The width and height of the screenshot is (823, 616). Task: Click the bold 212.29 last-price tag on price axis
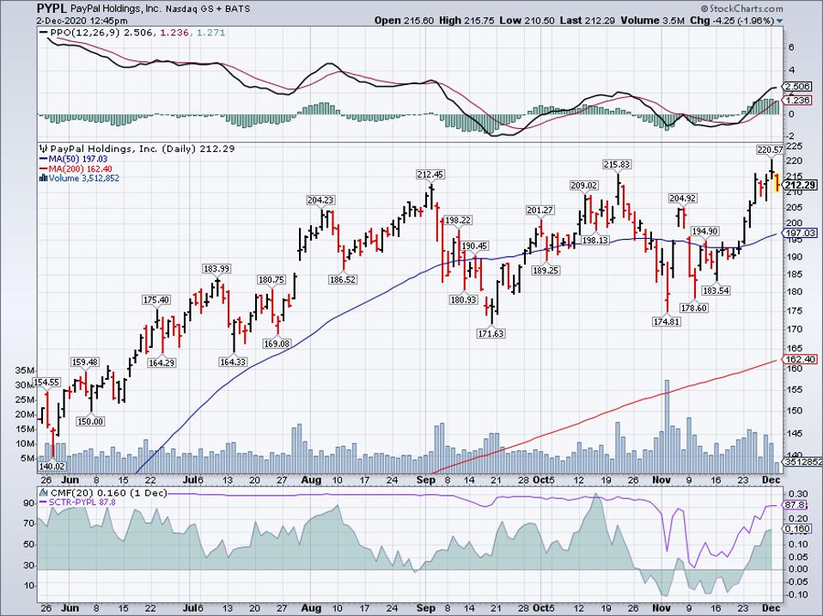click(x=800, y=185)
